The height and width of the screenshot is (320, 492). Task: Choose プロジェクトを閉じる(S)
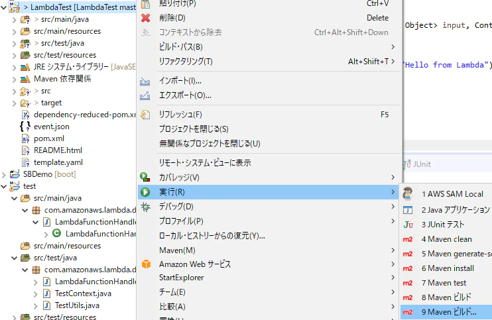click(270, 129)
